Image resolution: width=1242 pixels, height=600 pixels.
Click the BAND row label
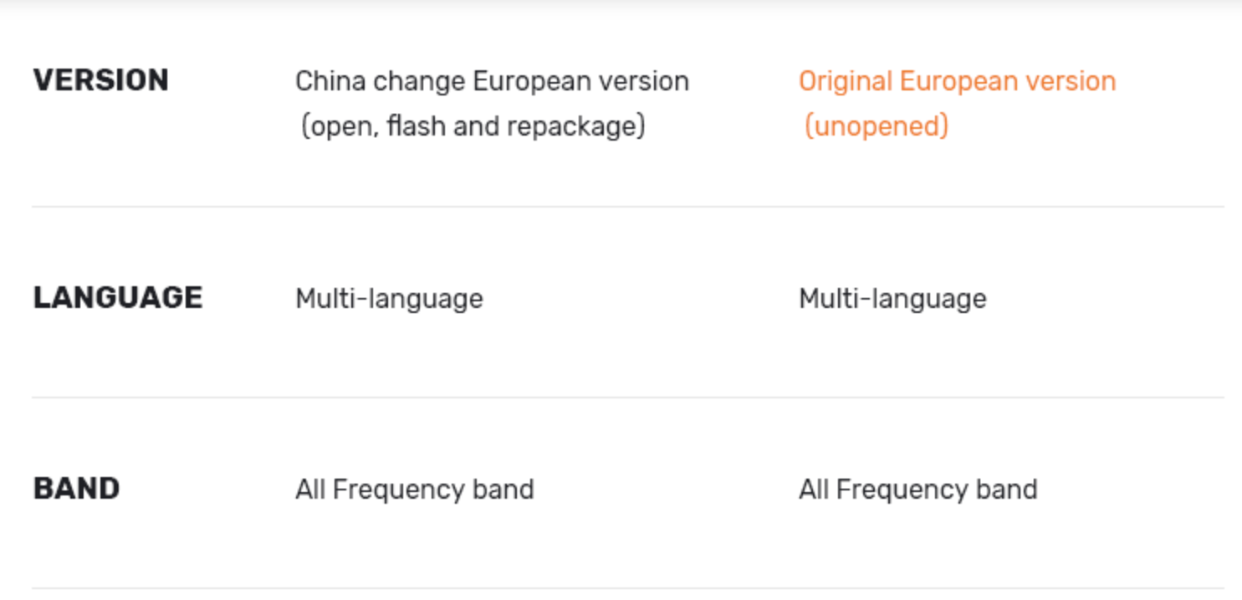pyautogui.click(x=76, y=489)
